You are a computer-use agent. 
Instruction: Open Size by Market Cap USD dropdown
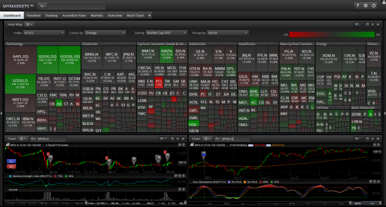tap(166, 33)
